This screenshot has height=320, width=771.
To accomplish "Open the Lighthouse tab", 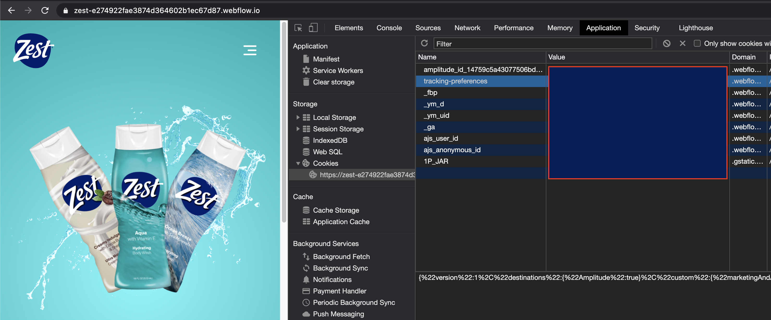I will (695, 28).
